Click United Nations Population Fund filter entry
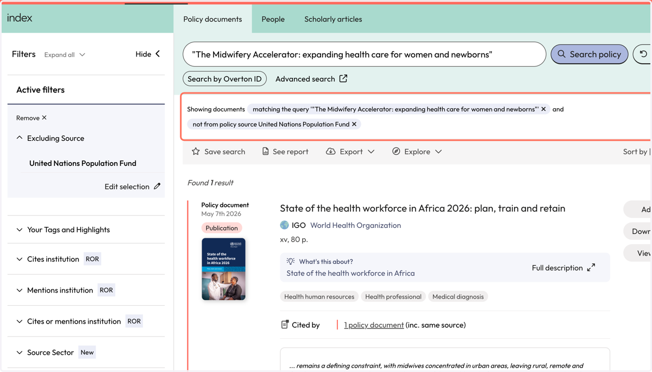Viewport: 652px width, 372px height. click(83, 163)
